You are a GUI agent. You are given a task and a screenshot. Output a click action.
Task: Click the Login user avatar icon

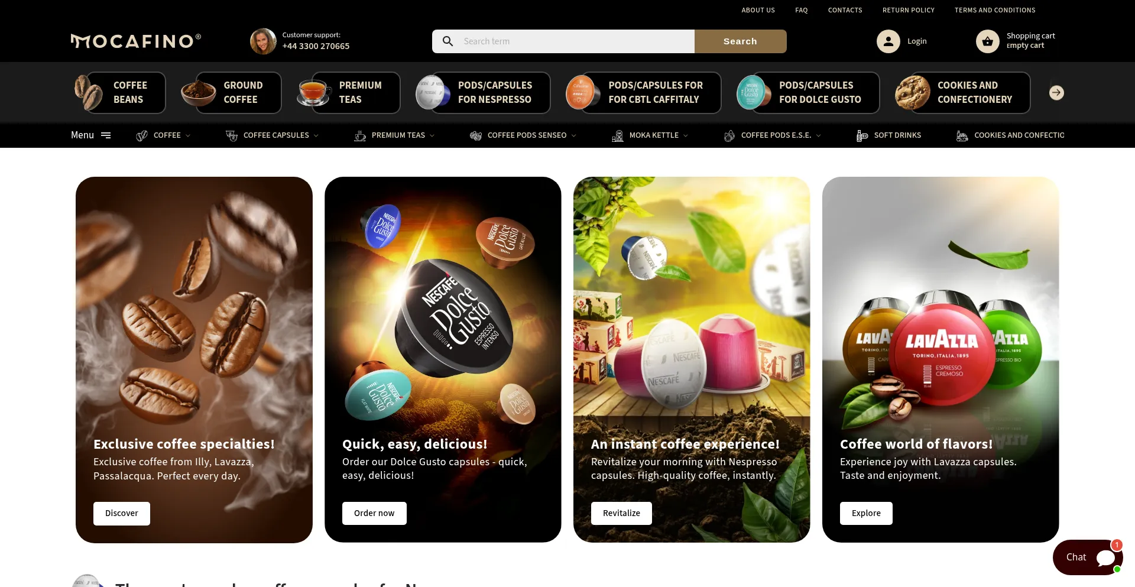click(x=888, y=41)
